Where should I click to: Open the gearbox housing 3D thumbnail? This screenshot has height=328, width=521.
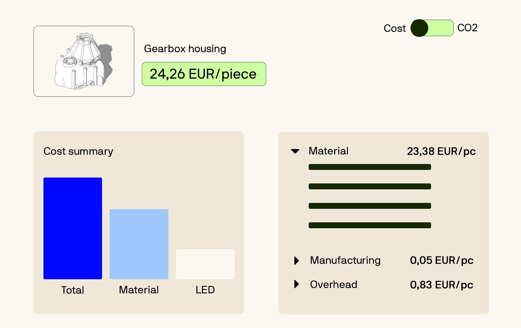(84, 61)
